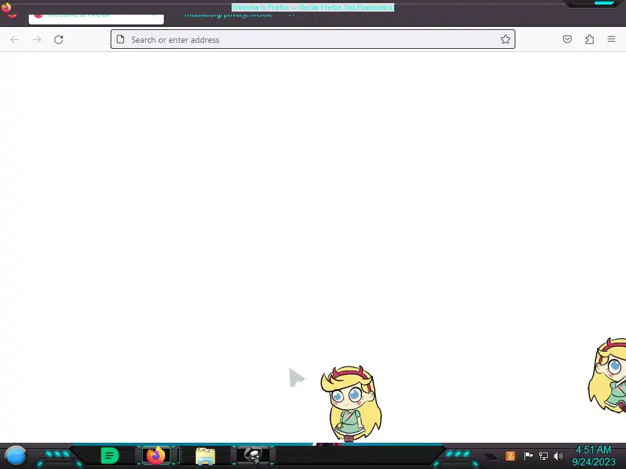Image resolution: width=626 pixels, height=469 pixels.
Task: Go forward one page
Action: [x=37, y=40]
